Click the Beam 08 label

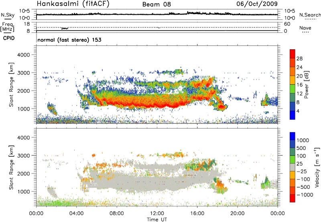click(x=156, y=4)
